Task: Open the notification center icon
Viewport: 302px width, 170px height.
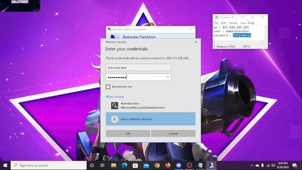Action: pos(294,165)
